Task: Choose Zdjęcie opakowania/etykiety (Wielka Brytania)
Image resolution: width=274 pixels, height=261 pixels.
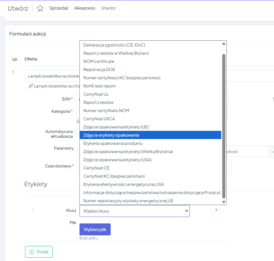Action: point(128,152)
